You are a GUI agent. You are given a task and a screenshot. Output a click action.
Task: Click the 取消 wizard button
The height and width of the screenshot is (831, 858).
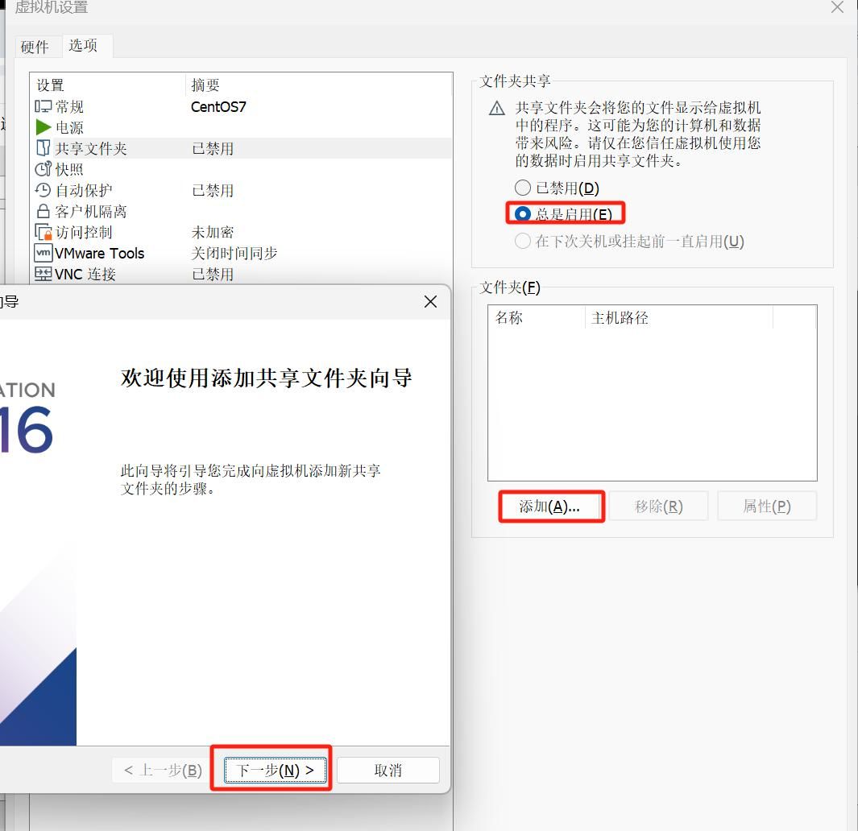pos(388,770)
